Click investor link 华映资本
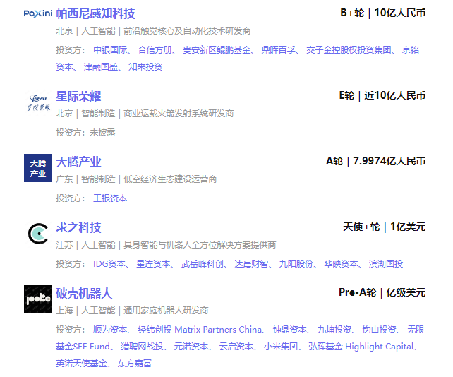The width and height of the screenshot is (453, 377). pyautogui.click(x=341, y=264)
